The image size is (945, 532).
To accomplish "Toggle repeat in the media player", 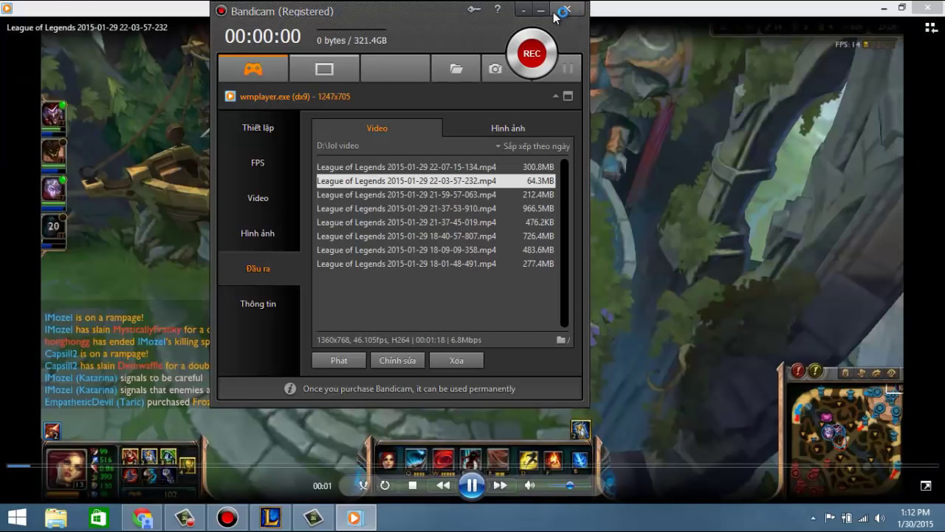I will coord(385,485).
